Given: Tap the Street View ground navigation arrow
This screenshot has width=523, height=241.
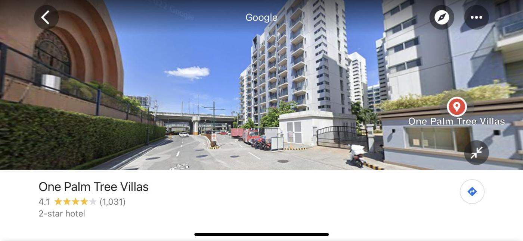Looking at the screenshot, I should click(180, 167).
